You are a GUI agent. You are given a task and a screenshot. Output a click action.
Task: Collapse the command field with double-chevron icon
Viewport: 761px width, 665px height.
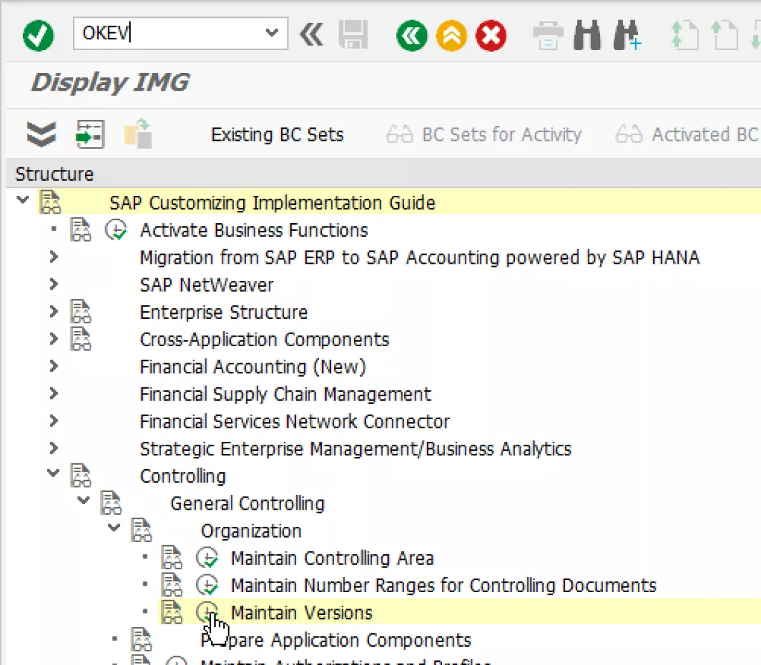coord(311,35)
